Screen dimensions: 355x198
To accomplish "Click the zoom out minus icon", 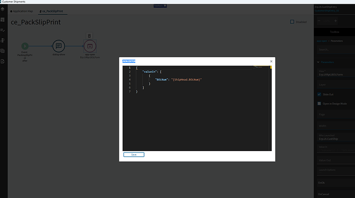I will point(319,21).
